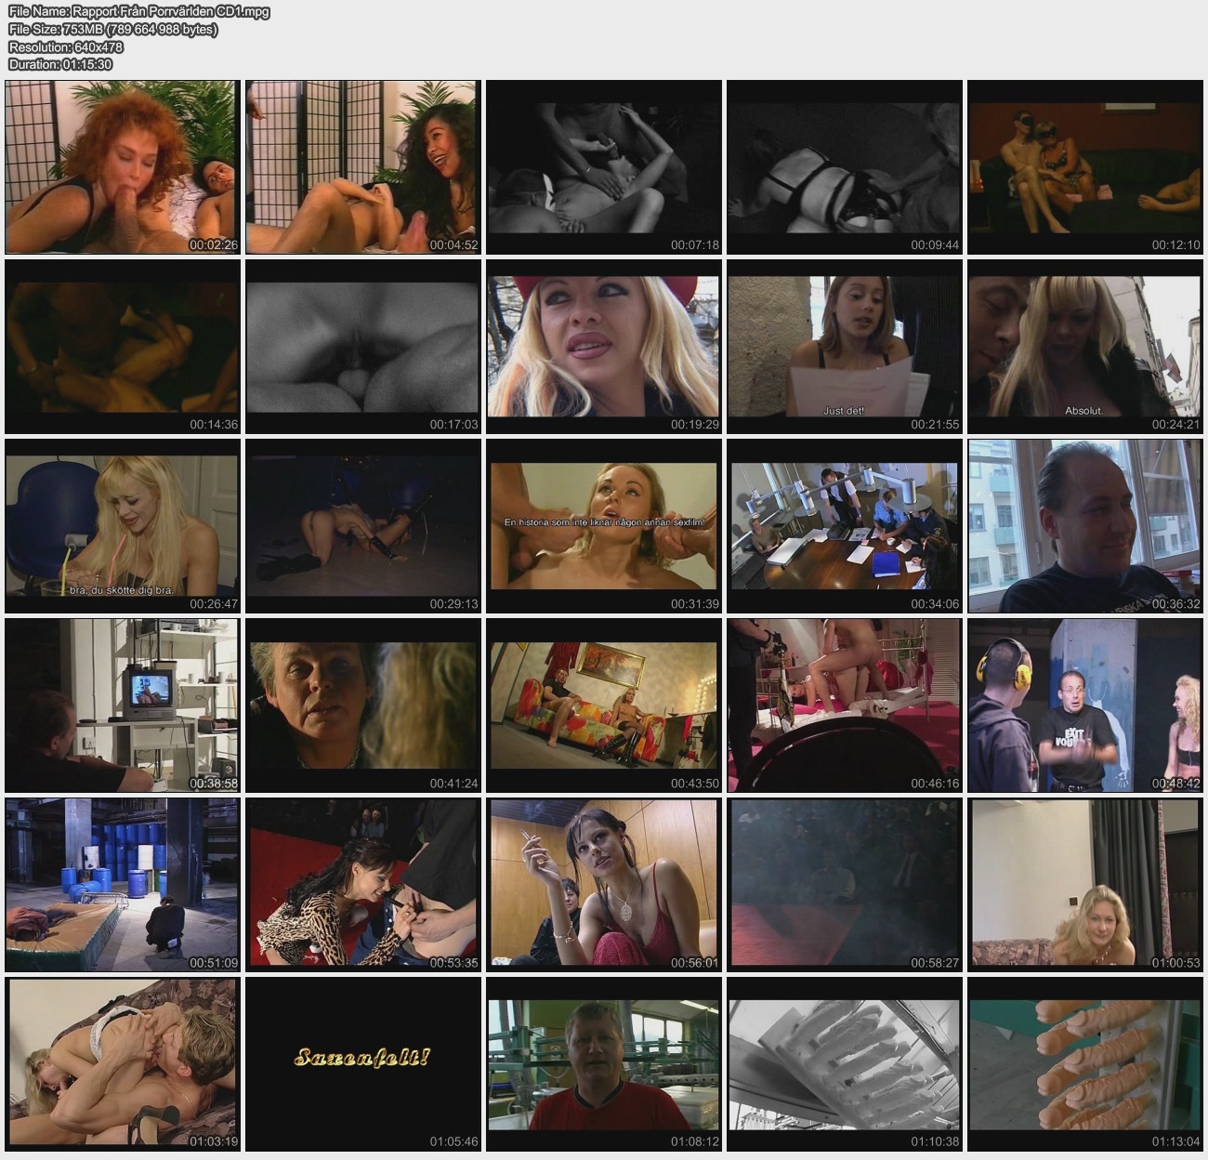Screen dimensions: 1208x1160
Task: Click the File Size 753MB text line
Action: (113, 30)
